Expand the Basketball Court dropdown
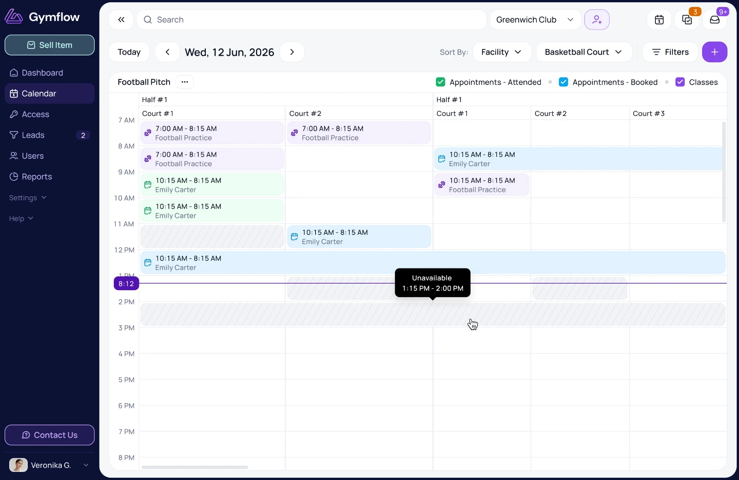The width and height of the screenshot is (739, 480). 584,52
